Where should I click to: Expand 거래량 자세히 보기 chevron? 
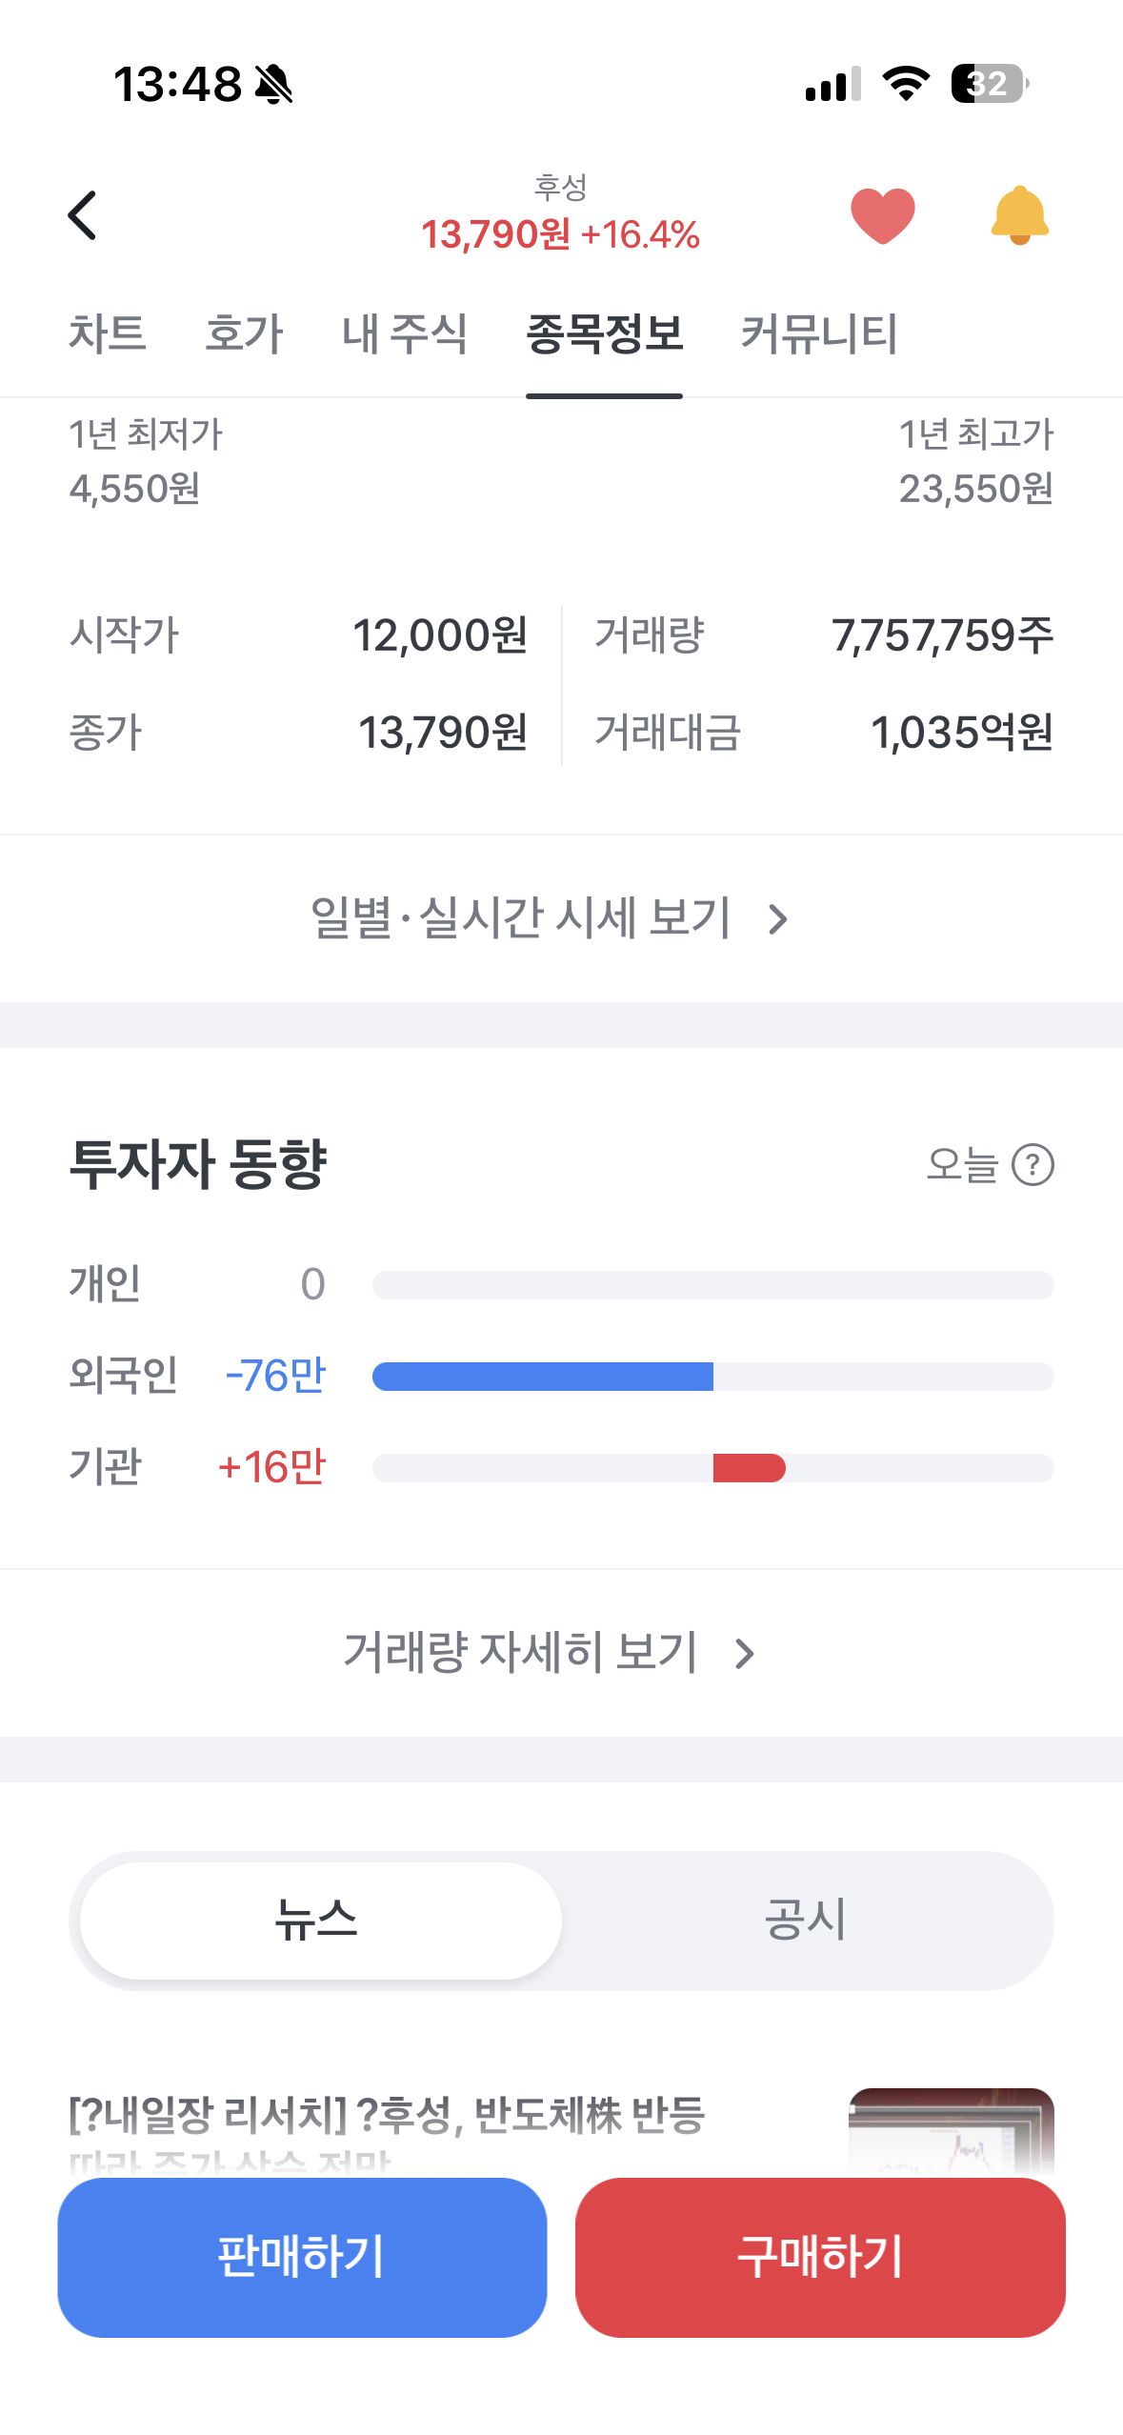click(745, 1654)
